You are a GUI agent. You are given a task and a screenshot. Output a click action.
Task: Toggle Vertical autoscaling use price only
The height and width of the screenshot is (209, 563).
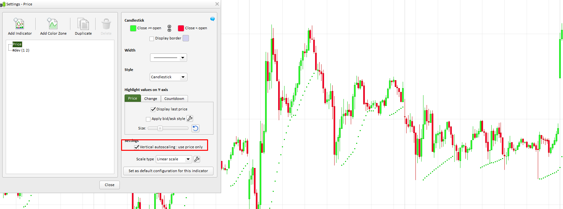click(136, 147)
